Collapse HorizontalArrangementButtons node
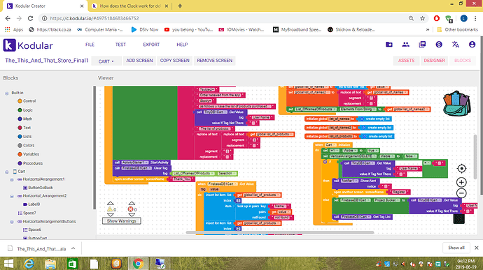Viewport: 483px width, 270px height. click(12, 222)
